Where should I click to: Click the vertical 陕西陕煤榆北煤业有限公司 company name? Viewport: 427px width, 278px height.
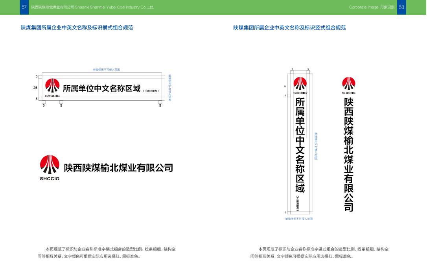[x=349, y=155]
